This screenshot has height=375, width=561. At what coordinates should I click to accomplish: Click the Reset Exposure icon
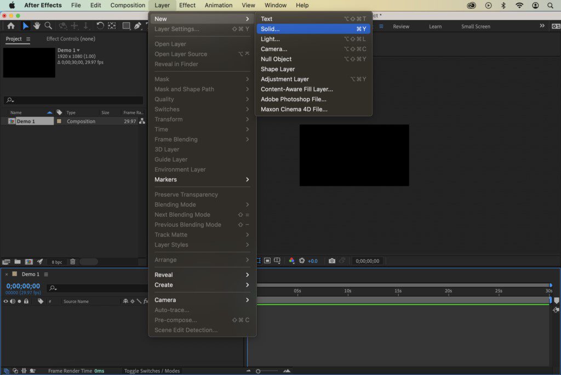[x=302, y=261]
